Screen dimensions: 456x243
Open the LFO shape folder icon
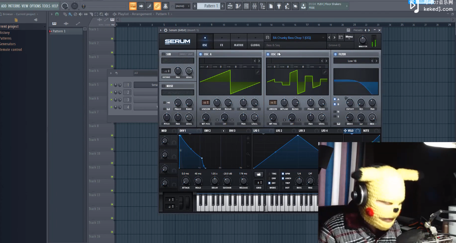259,174
